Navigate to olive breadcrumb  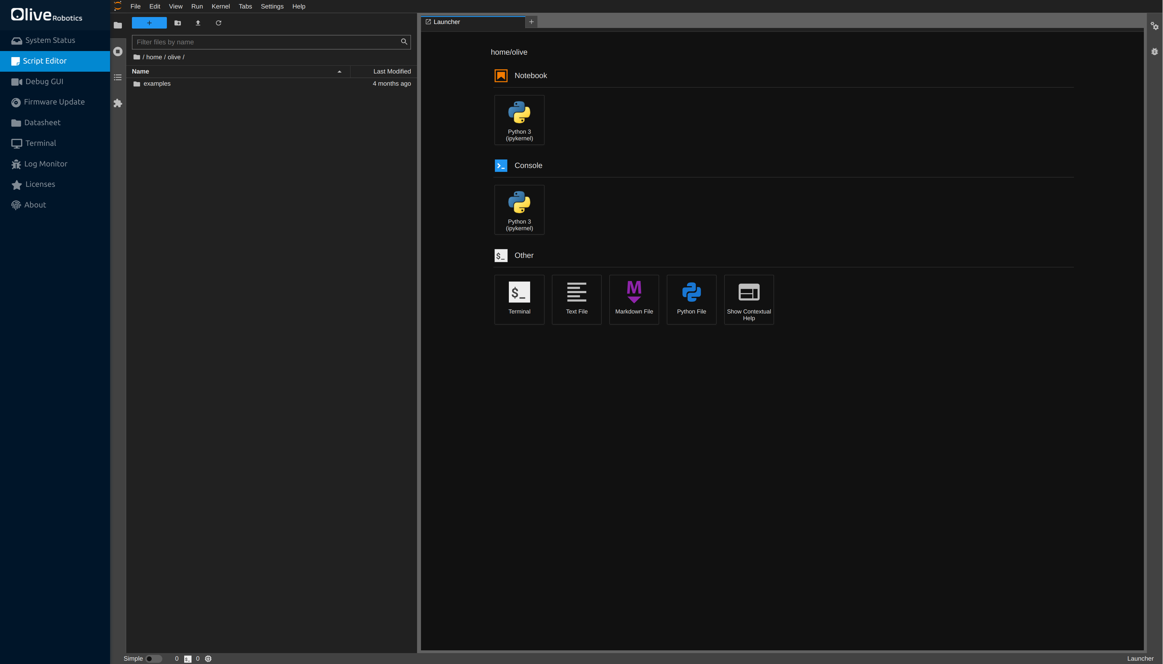coord(174,57)
